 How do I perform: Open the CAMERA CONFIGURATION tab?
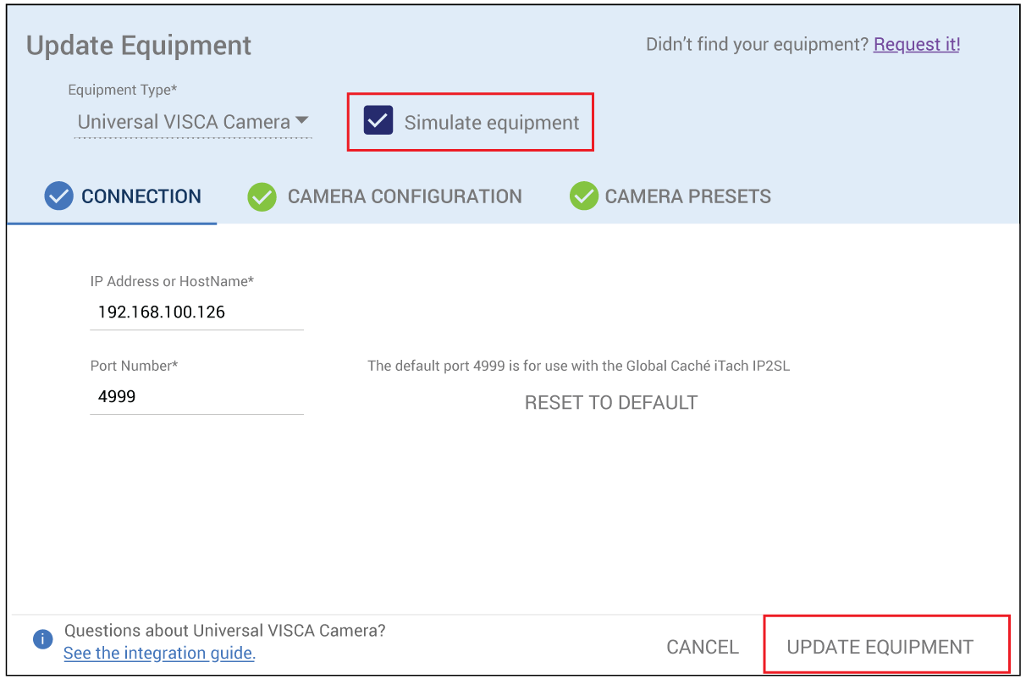click(404, 196)
